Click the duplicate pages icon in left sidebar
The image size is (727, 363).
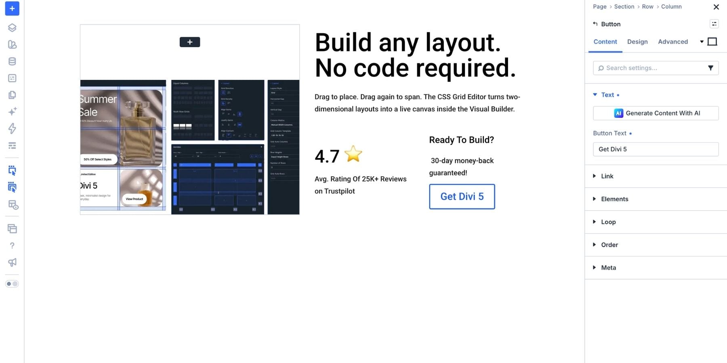pyautogui.click(x=12, y=95)
